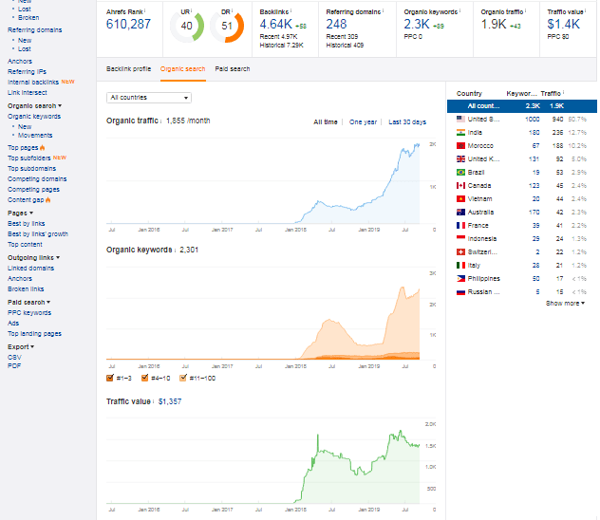Open PPC keywords report
Screen dimensions: 600x520
[29, 313]
